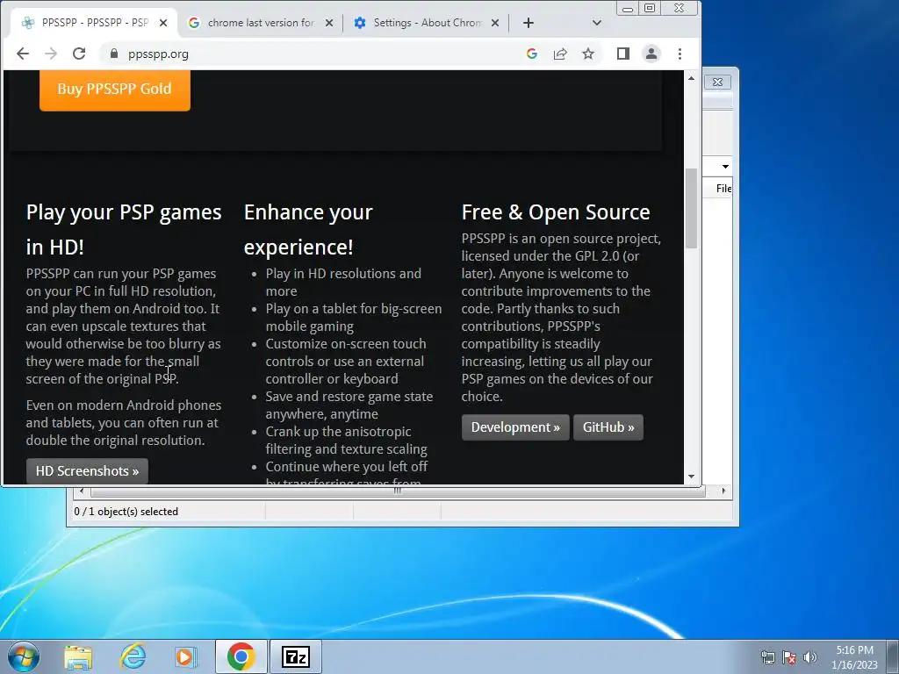Click page scrollbar up arrow
The width and height of the screenshot is (899, 674).
coord(692,78)
